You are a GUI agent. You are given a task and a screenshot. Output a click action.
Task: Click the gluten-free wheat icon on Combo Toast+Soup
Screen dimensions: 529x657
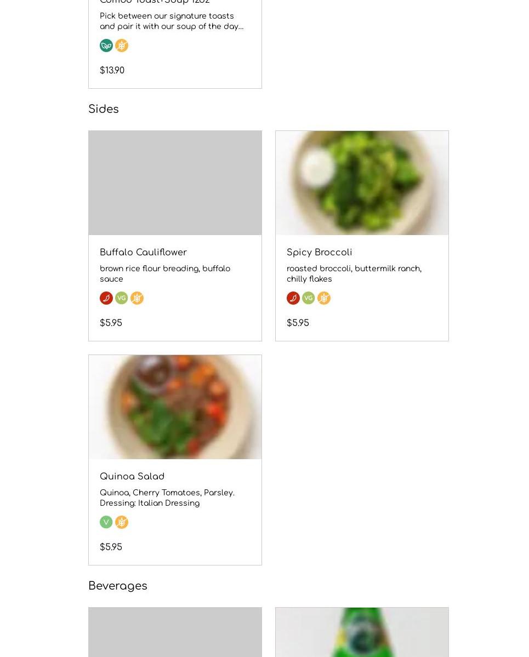[x=122, y=45]
